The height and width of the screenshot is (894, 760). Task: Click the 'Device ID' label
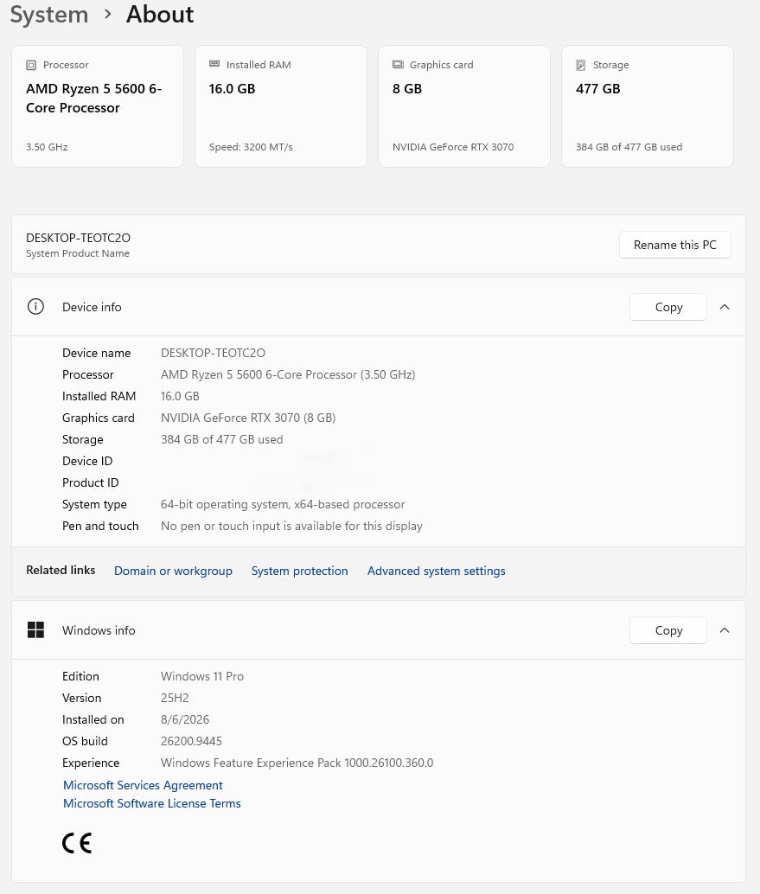[87, 461]
